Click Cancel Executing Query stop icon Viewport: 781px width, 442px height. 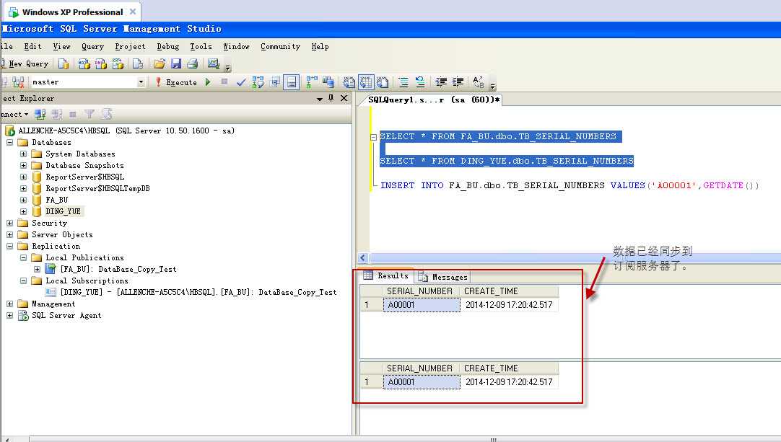coord(224,81)
